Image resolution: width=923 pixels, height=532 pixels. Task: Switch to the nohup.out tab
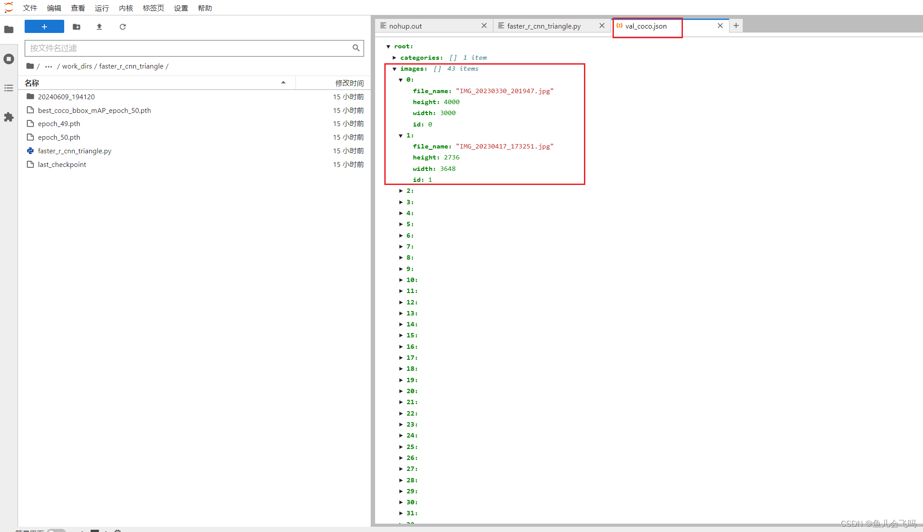tap(405, 26)
